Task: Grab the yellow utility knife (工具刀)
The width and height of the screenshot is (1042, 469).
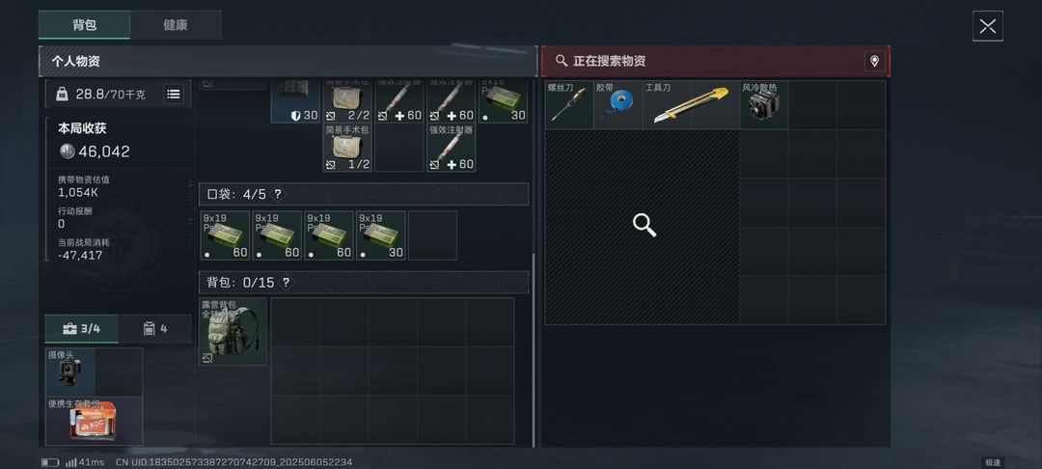Action: pos(691,104)
